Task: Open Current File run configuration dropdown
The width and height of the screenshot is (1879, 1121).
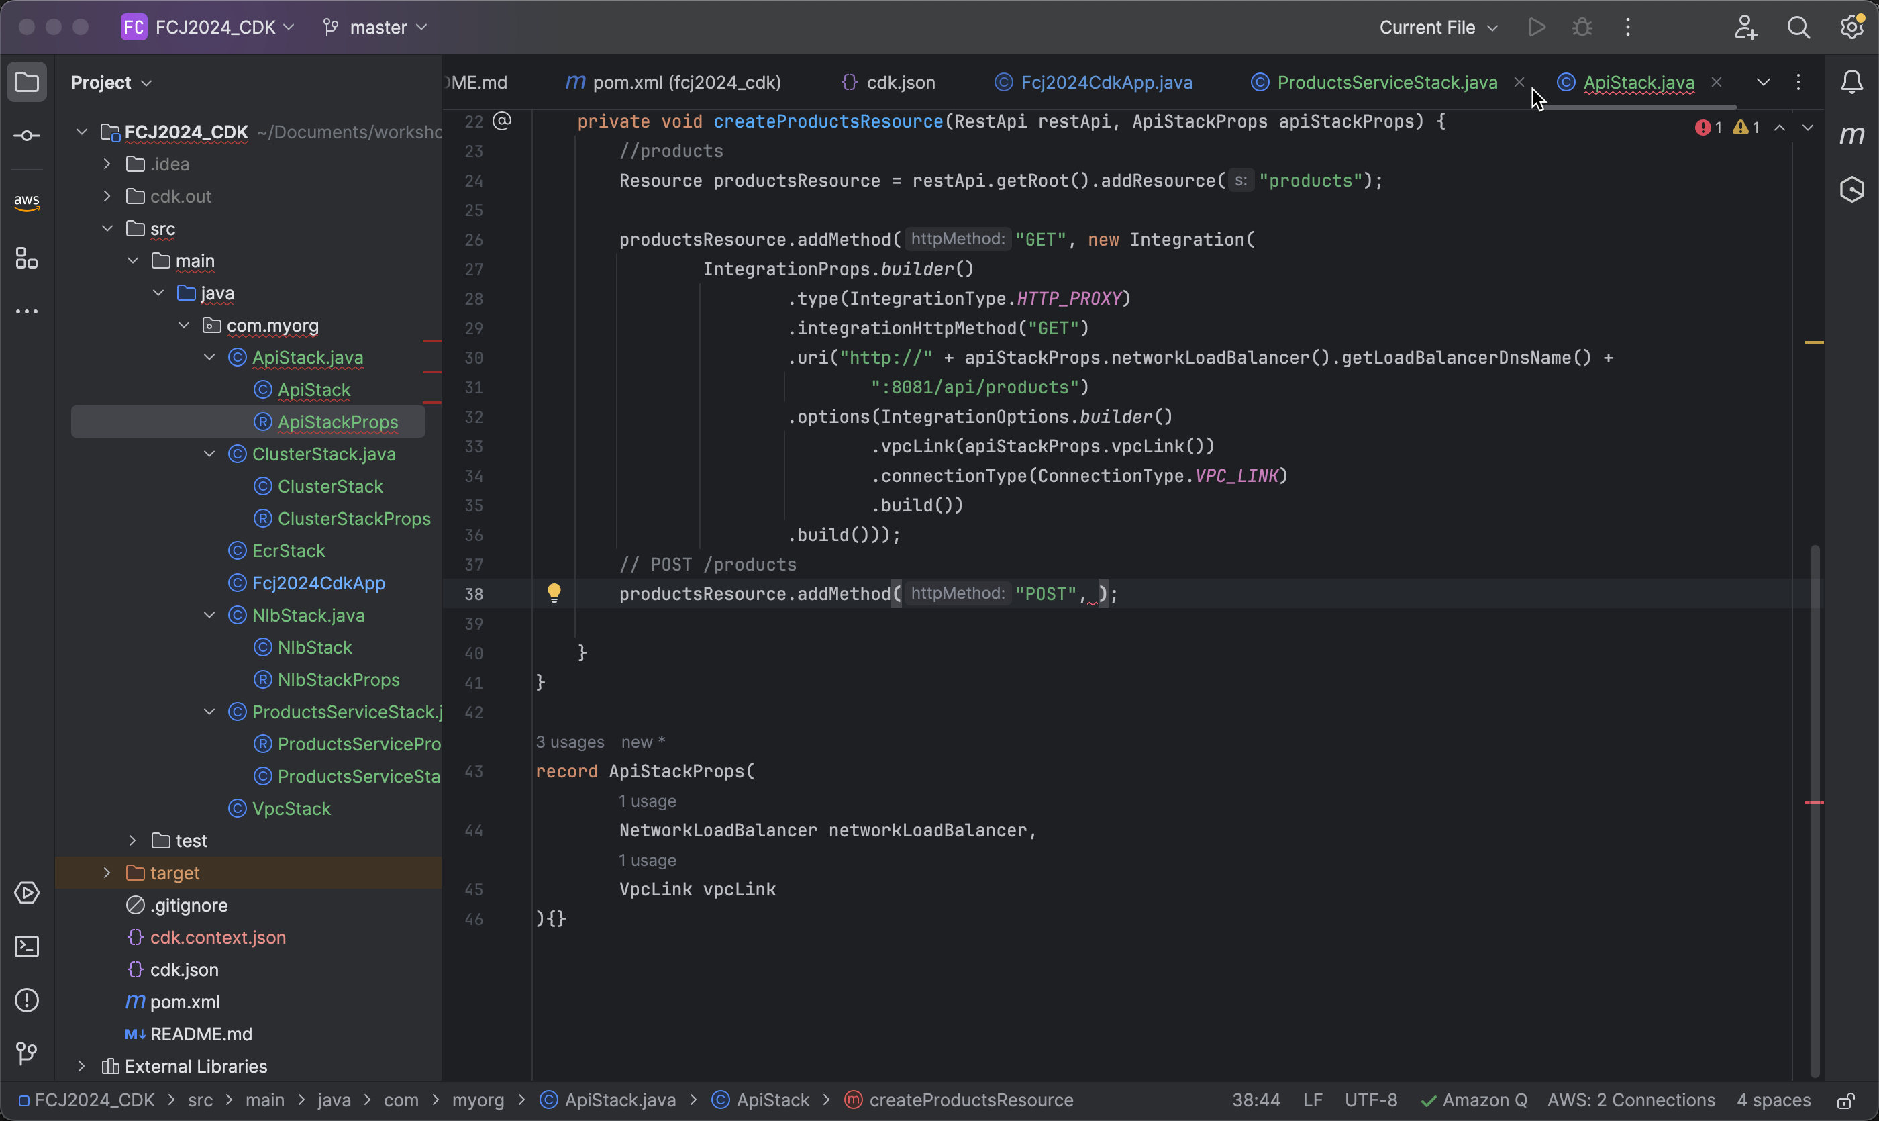Action: point(1438,28)
